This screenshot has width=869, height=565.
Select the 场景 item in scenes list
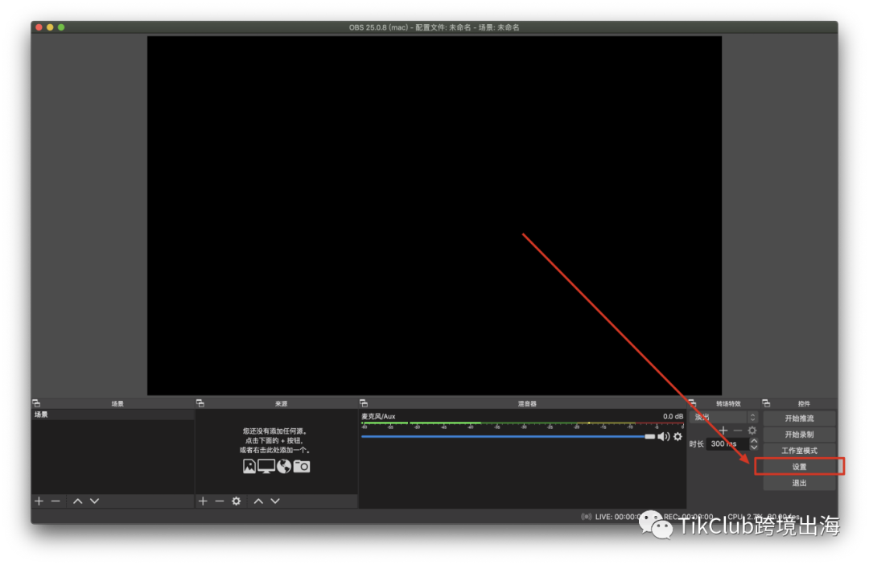tap(113, 414)
